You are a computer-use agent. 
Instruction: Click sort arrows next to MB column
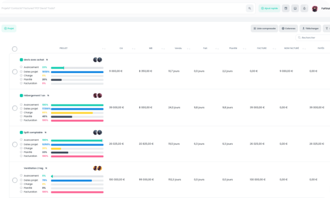tap(163, 48)
